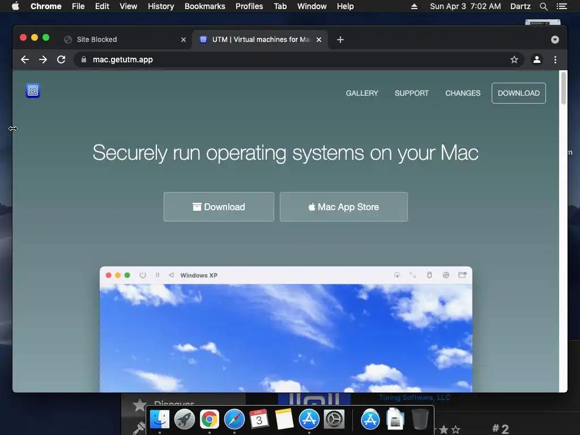The height and width of the screenshot is (435, 580).
Task: Open the tab search dropdown arrow
Action: [x=555, y=40]
